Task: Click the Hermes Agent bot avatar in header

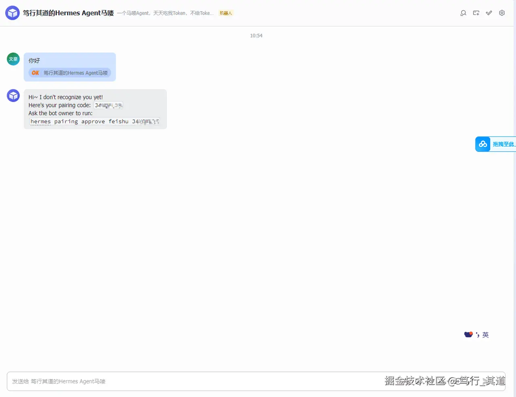Action: pyautogui.click(x=12, y=13)
